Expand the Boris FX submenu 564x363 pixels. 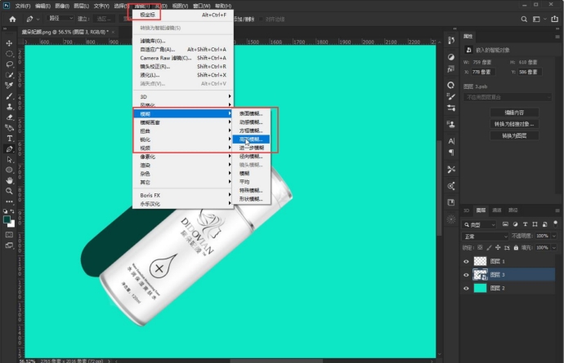tap(183, 195)
